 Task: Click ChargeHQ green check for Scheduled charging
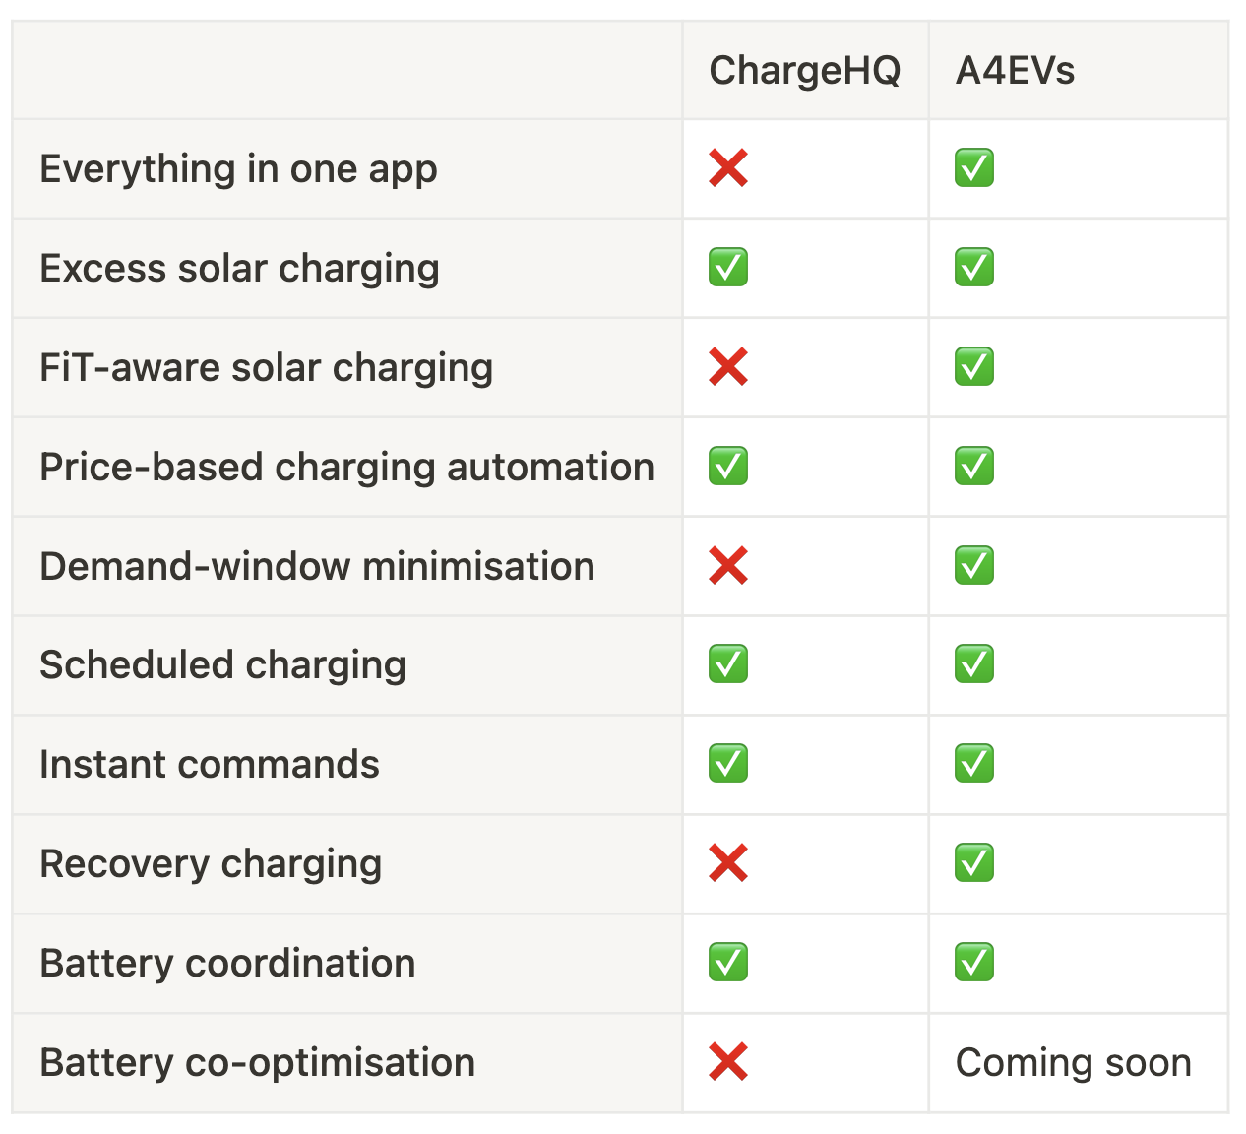click(728, 664)
